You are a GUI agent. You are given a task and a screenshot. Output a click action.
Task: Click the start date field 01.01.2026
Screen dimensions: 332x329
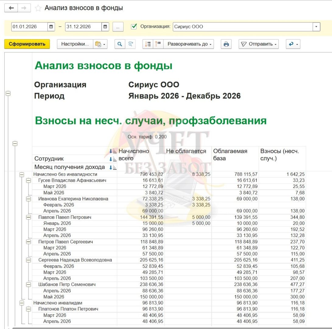(30, 27)
